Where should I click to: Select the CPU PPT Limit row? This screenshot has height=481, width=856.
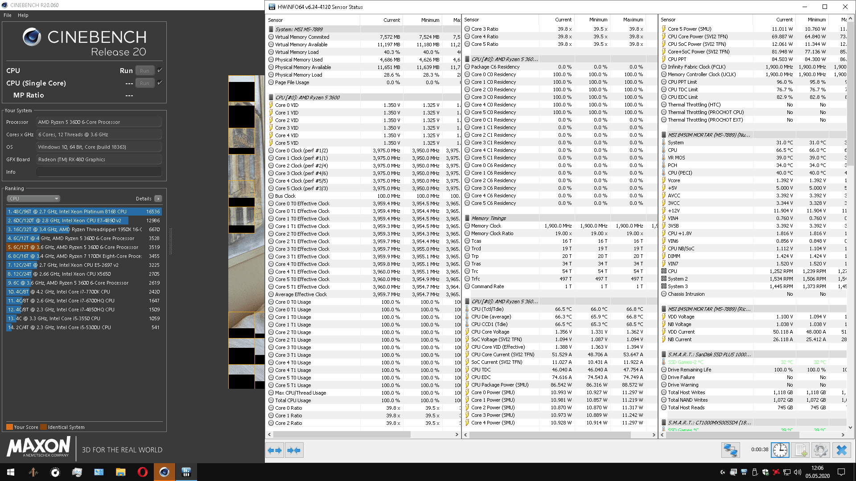click(753, 82)
